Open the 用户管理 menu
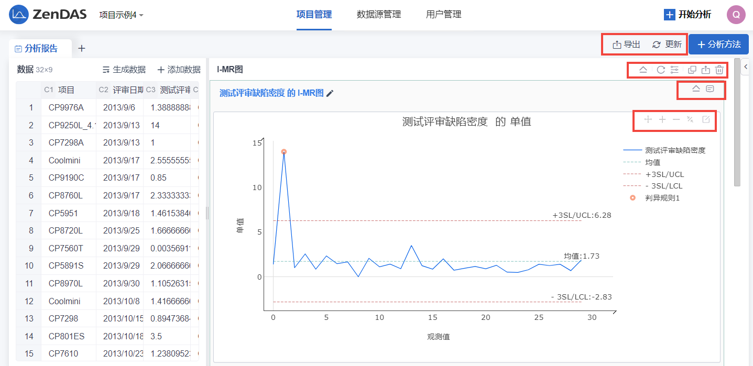 coord(443,15)
